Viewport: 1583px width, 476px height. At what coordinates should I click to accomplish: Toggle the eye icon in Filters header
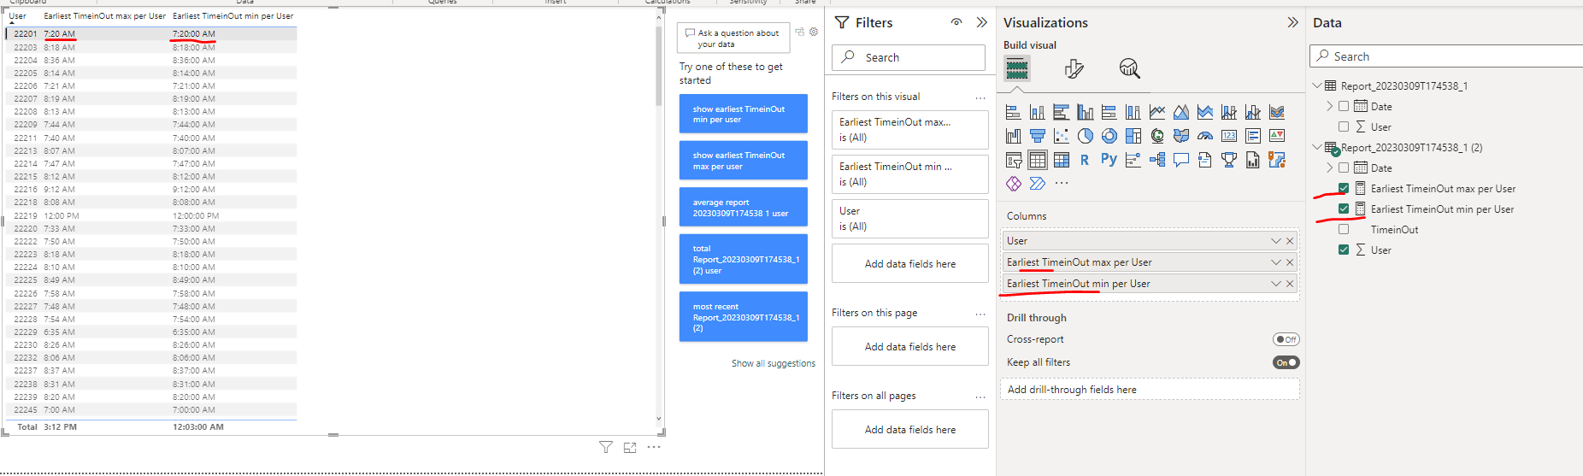coord(956,22)
